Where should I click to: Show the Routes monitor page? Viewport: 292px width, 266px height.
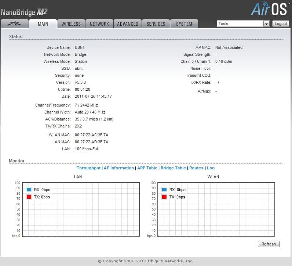pos(196,168)
